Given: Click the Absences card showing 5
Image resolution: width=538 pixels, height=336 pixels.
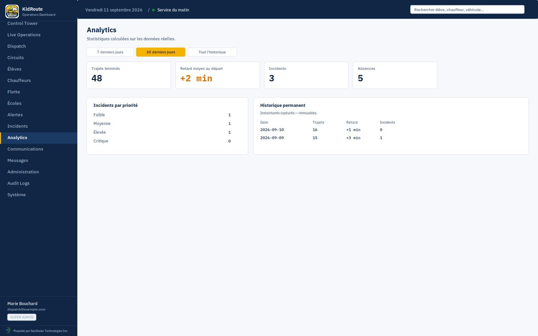Looking at the screenshot, I should point(395,75).
